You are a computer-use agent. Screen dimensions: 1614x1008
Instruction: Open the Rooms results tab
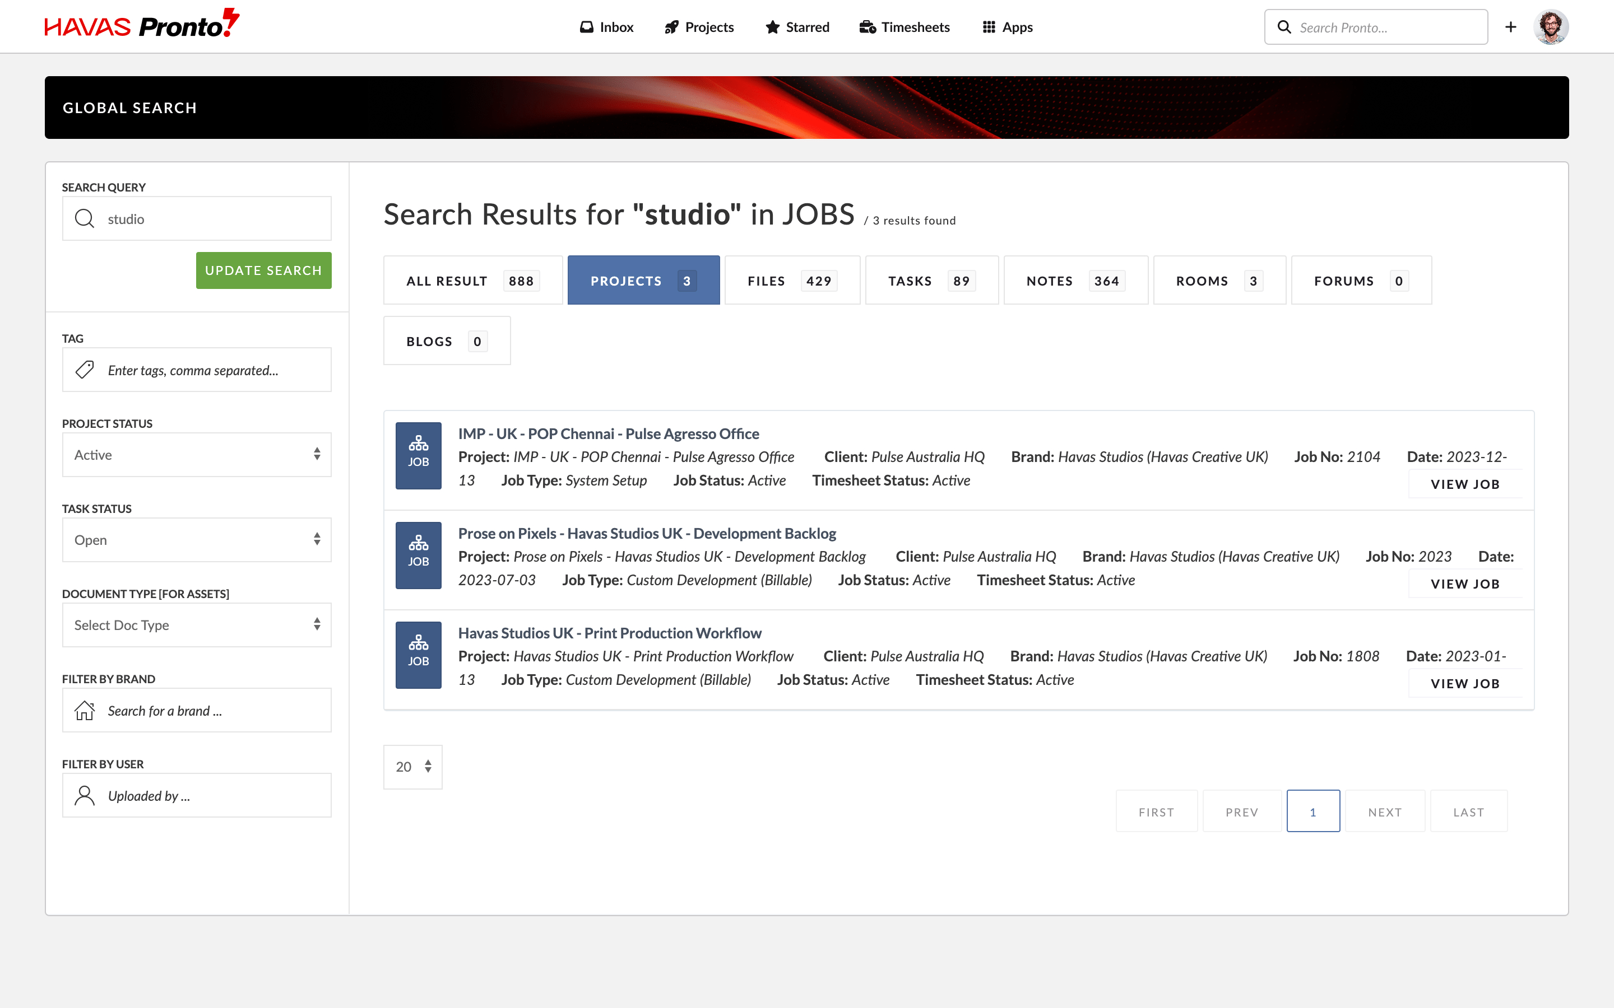point(1219,281)
